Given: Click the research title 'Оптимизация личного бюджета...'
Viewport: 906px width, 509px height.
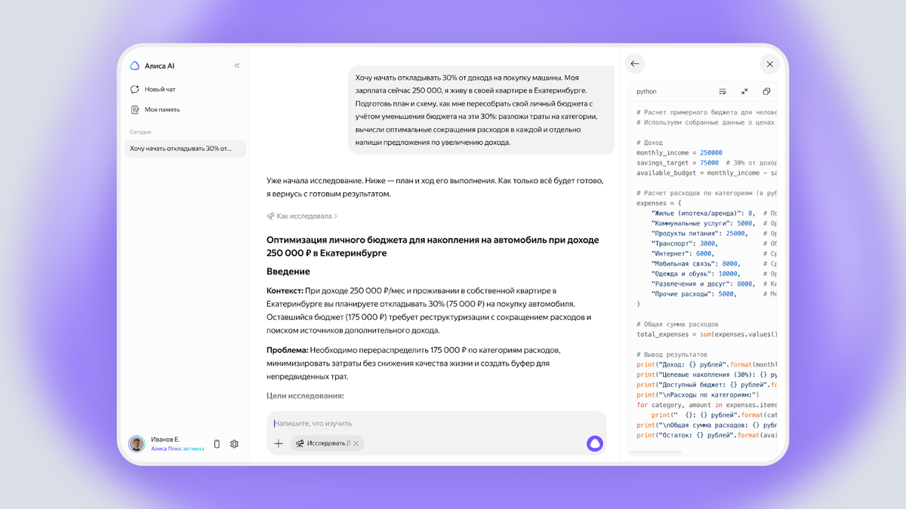Looking at the screenshot, I should click(433, 246).
